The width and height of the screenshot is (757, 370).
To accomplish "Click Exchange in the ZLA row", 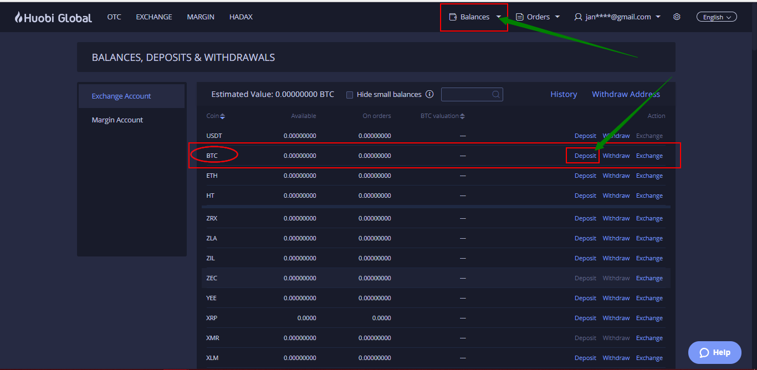I will (x=649, y=238).
